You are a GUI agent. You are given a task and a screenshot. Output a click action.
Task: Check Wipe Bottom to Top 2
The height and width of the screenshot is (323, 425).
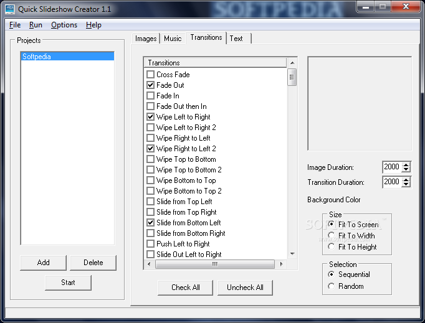click(x=150, y=191)
